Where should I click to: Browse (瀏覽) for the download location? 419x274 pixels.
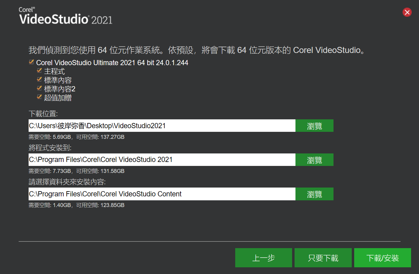click(x=314, y=126)
